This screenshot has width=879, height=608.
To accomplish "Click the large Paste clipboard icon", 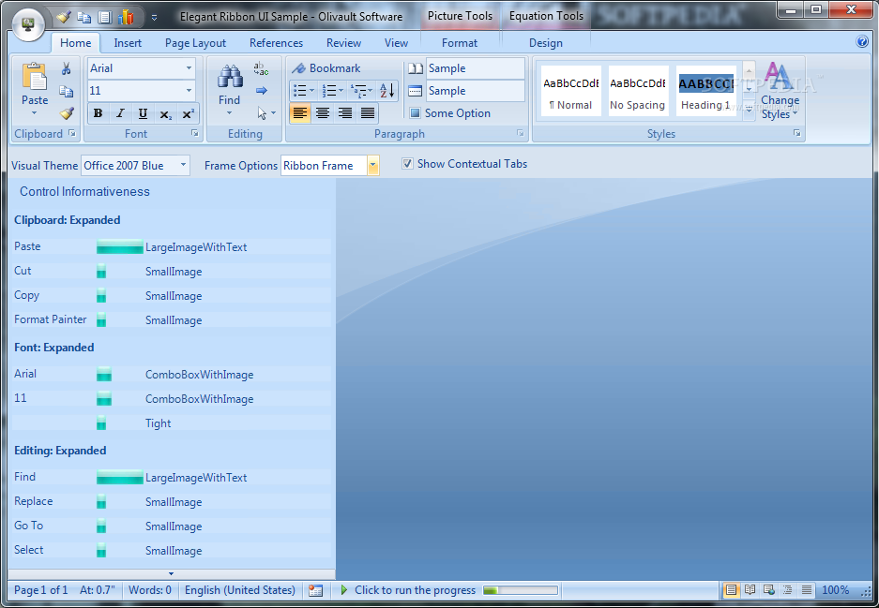I will 35,77.
